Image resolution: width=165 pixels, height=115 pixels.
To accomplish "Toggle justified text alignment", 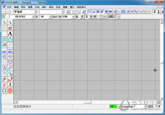I will (x=95, y=17).
